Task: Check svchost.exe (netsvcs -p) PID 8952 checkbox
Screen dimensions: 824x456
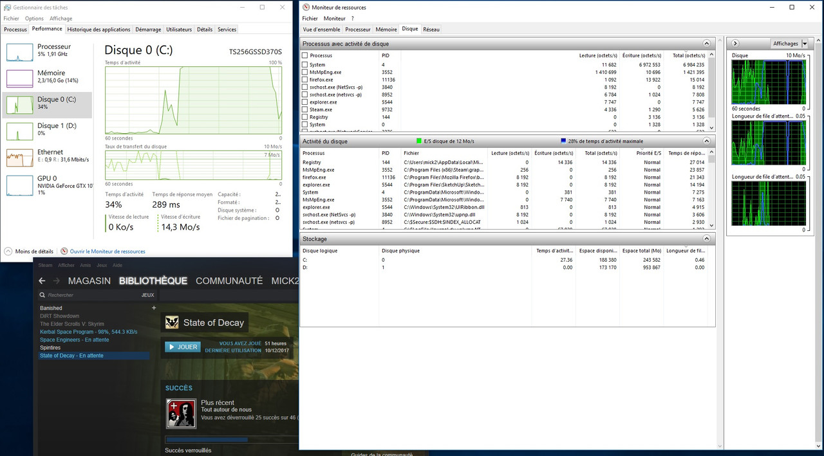Action: click(x=305, y=95)
